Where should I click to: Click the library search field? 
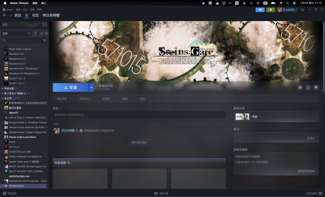click(24, 40)
